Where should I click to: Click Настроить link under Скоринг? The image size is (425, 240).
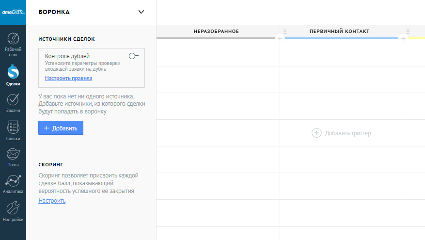click(x=52, y=201)
